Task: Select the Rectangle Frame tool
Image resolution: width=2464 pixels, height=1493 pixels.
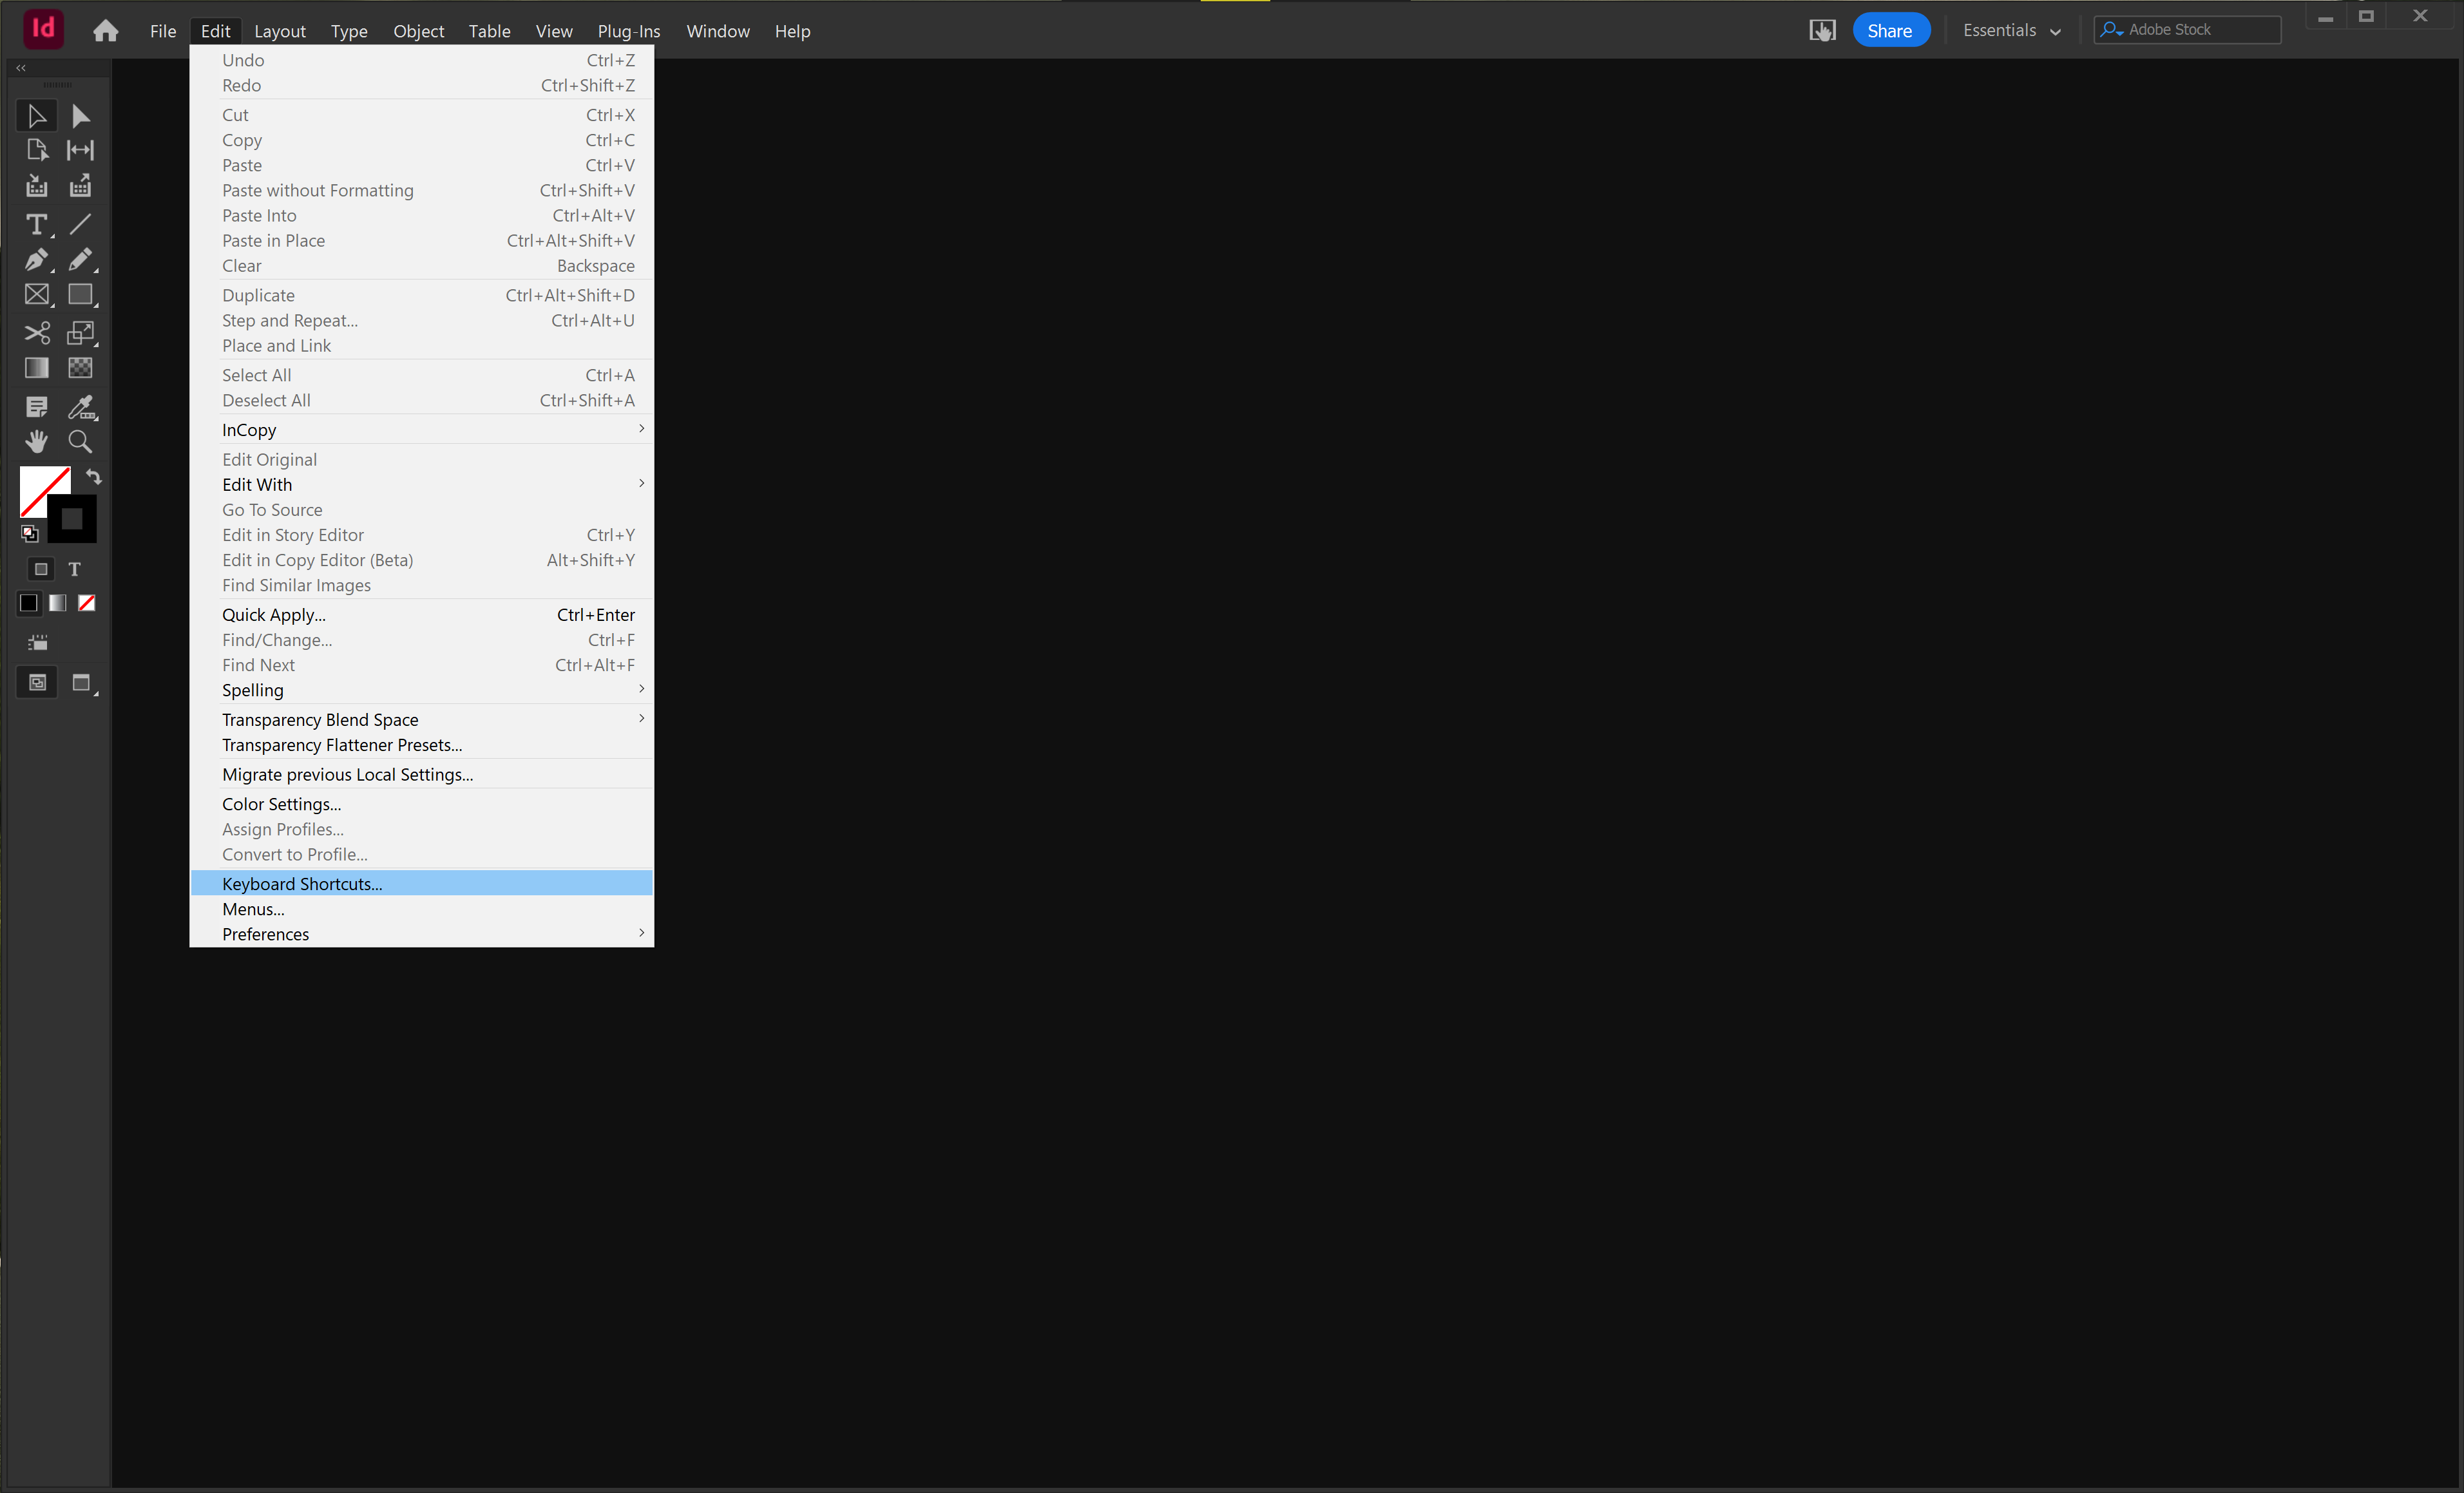Action: (x=37, y=294)
